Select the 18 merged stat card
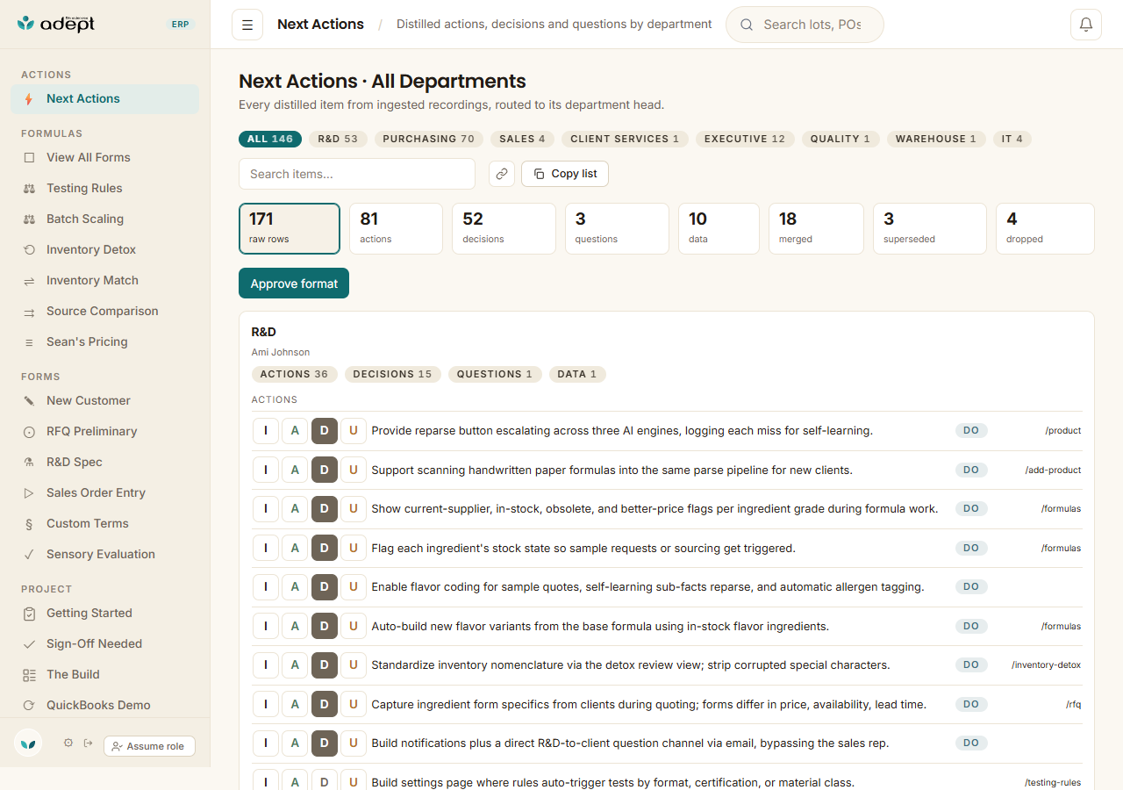 pos(816,228)
